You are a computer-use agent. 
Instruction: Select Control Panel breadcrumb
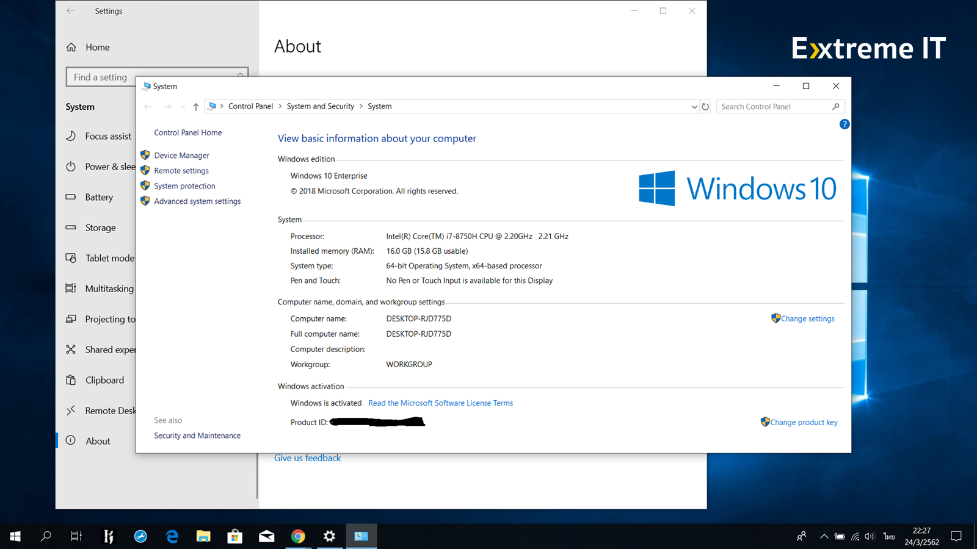coord(250,106)
